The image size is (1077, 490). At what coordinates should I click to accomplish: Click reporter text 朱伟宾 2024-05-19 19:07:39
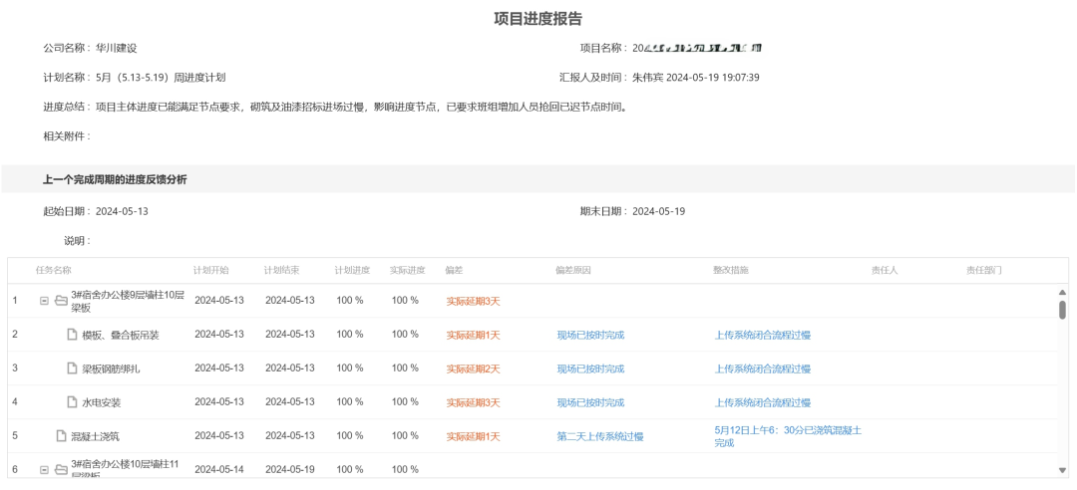(x=695, y=78)
